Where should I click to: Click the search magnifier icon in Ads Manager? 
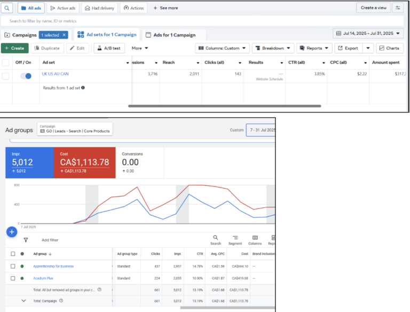click(x=7, y=8)
